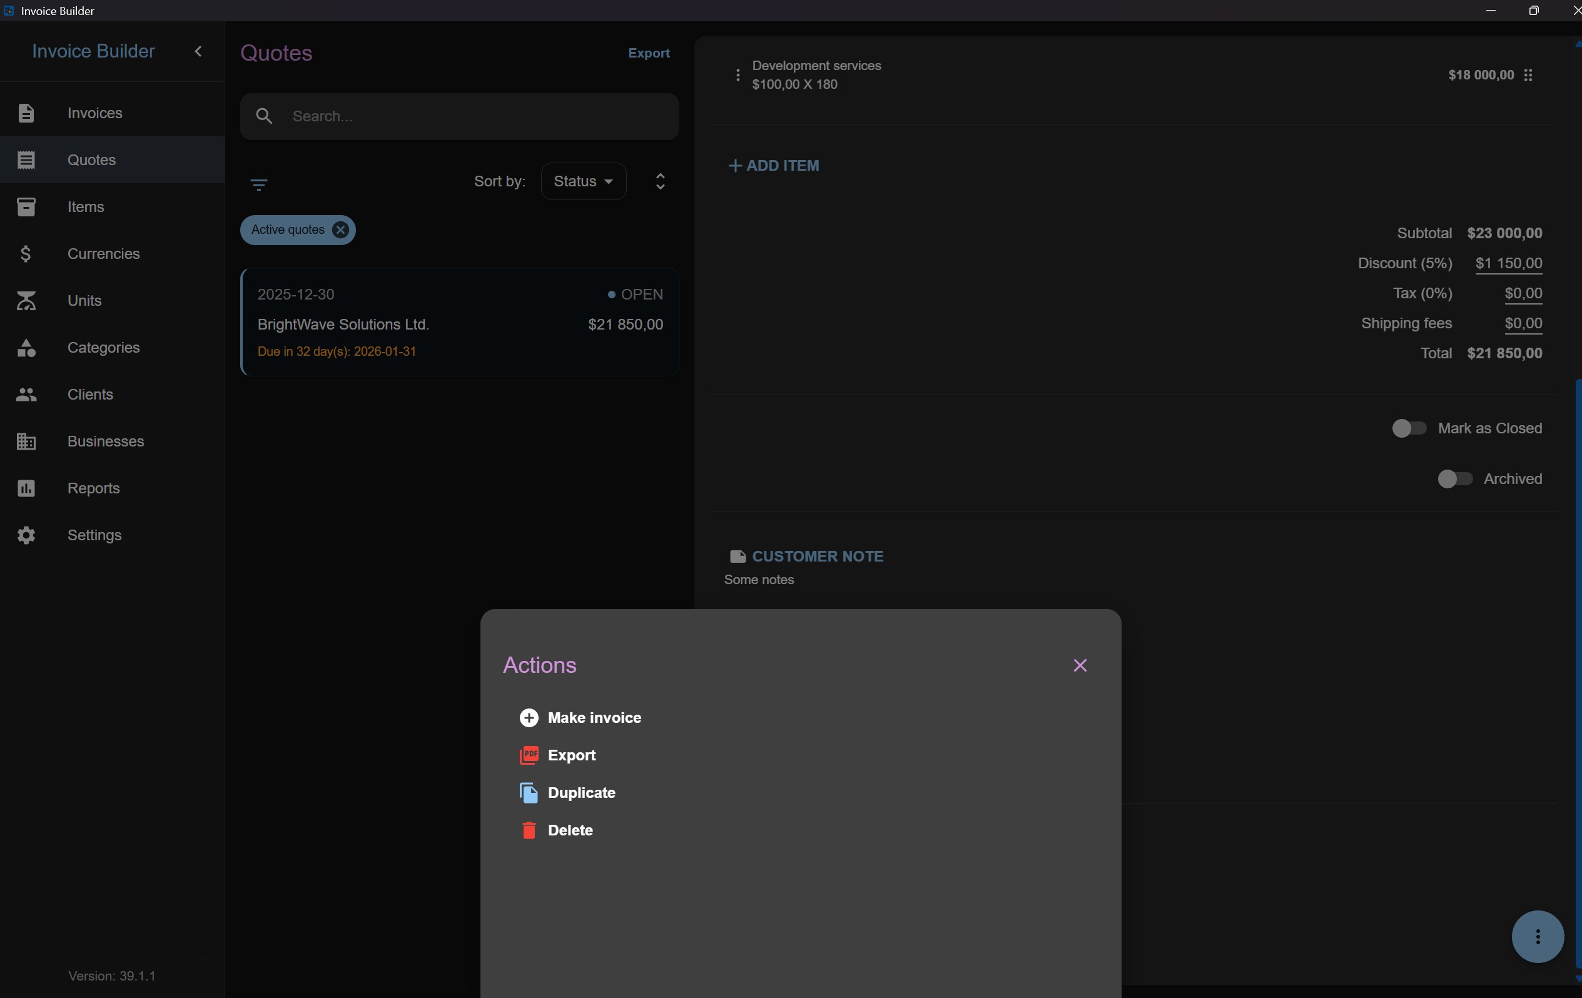Image resolution: width=1582 pixels, height=998 pixels.
Task: Open the Businesses building icon
Action: point(26,441)
